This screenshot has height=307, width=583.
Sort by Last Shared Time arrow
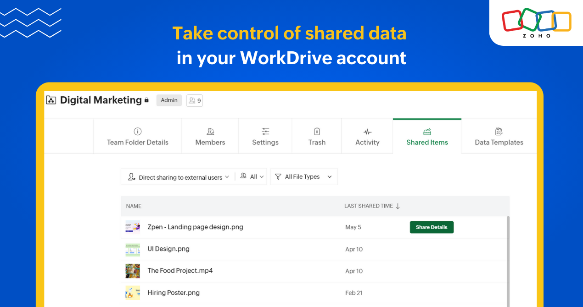tap(398, 206)
